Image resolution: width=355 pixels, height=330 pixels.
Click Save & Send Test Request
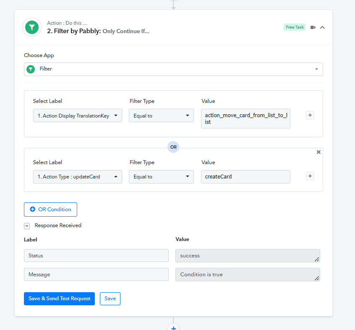point(59,299)
